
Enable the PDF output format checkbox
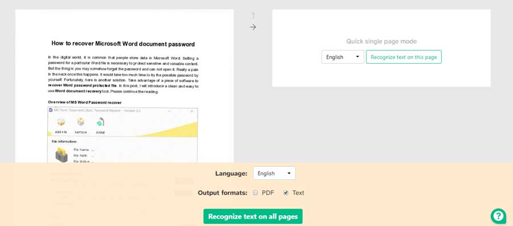(x=255, y=192)
